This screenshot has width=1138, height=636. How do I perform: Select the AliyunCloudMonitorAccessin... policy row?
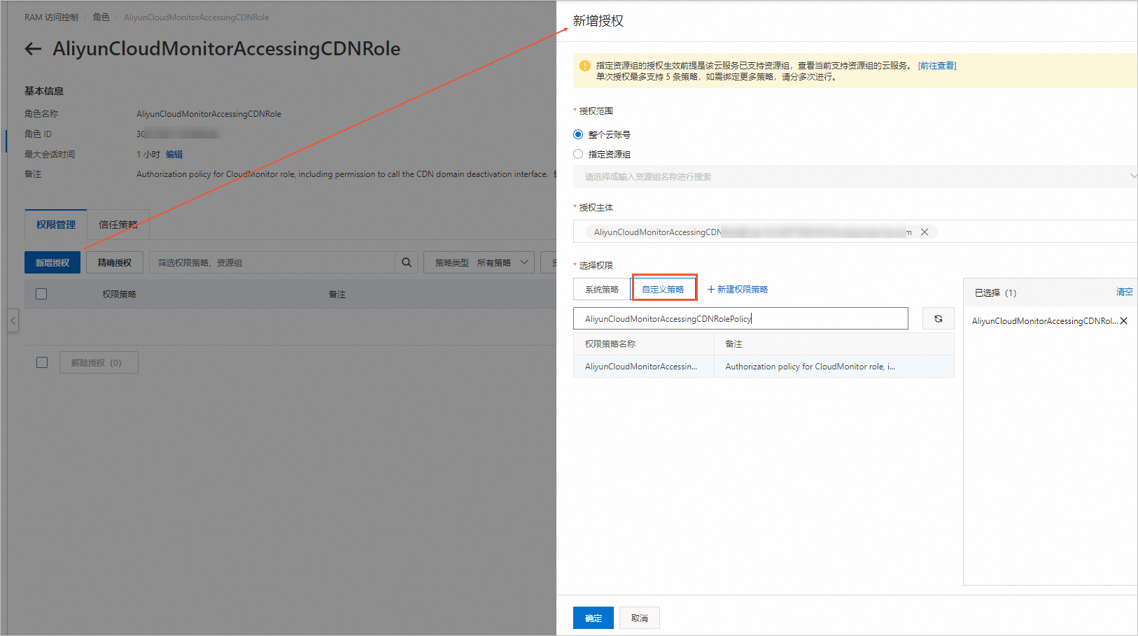click(764, 367)
